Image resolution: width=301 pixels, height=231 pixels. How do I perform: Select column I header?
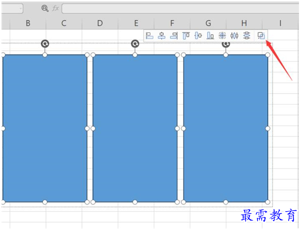[280, 23]
